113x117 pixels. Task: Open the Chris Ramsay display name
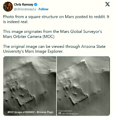(x=24, y=5)
